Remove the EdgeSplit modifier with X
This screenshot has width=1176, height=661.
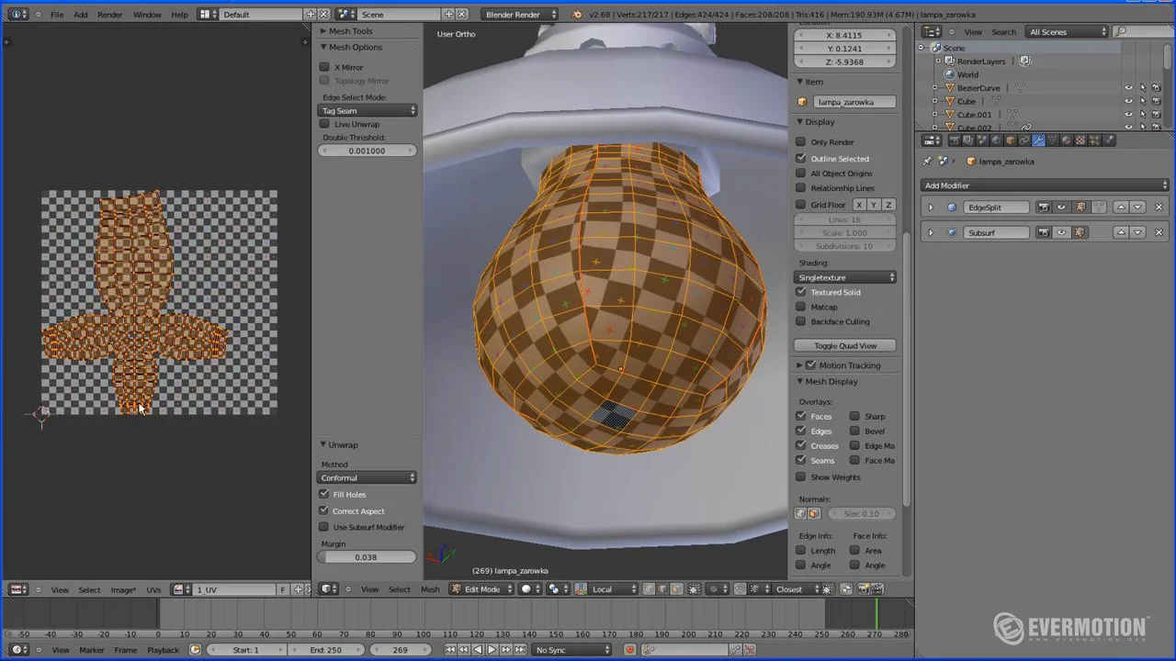pos(1159,207)
